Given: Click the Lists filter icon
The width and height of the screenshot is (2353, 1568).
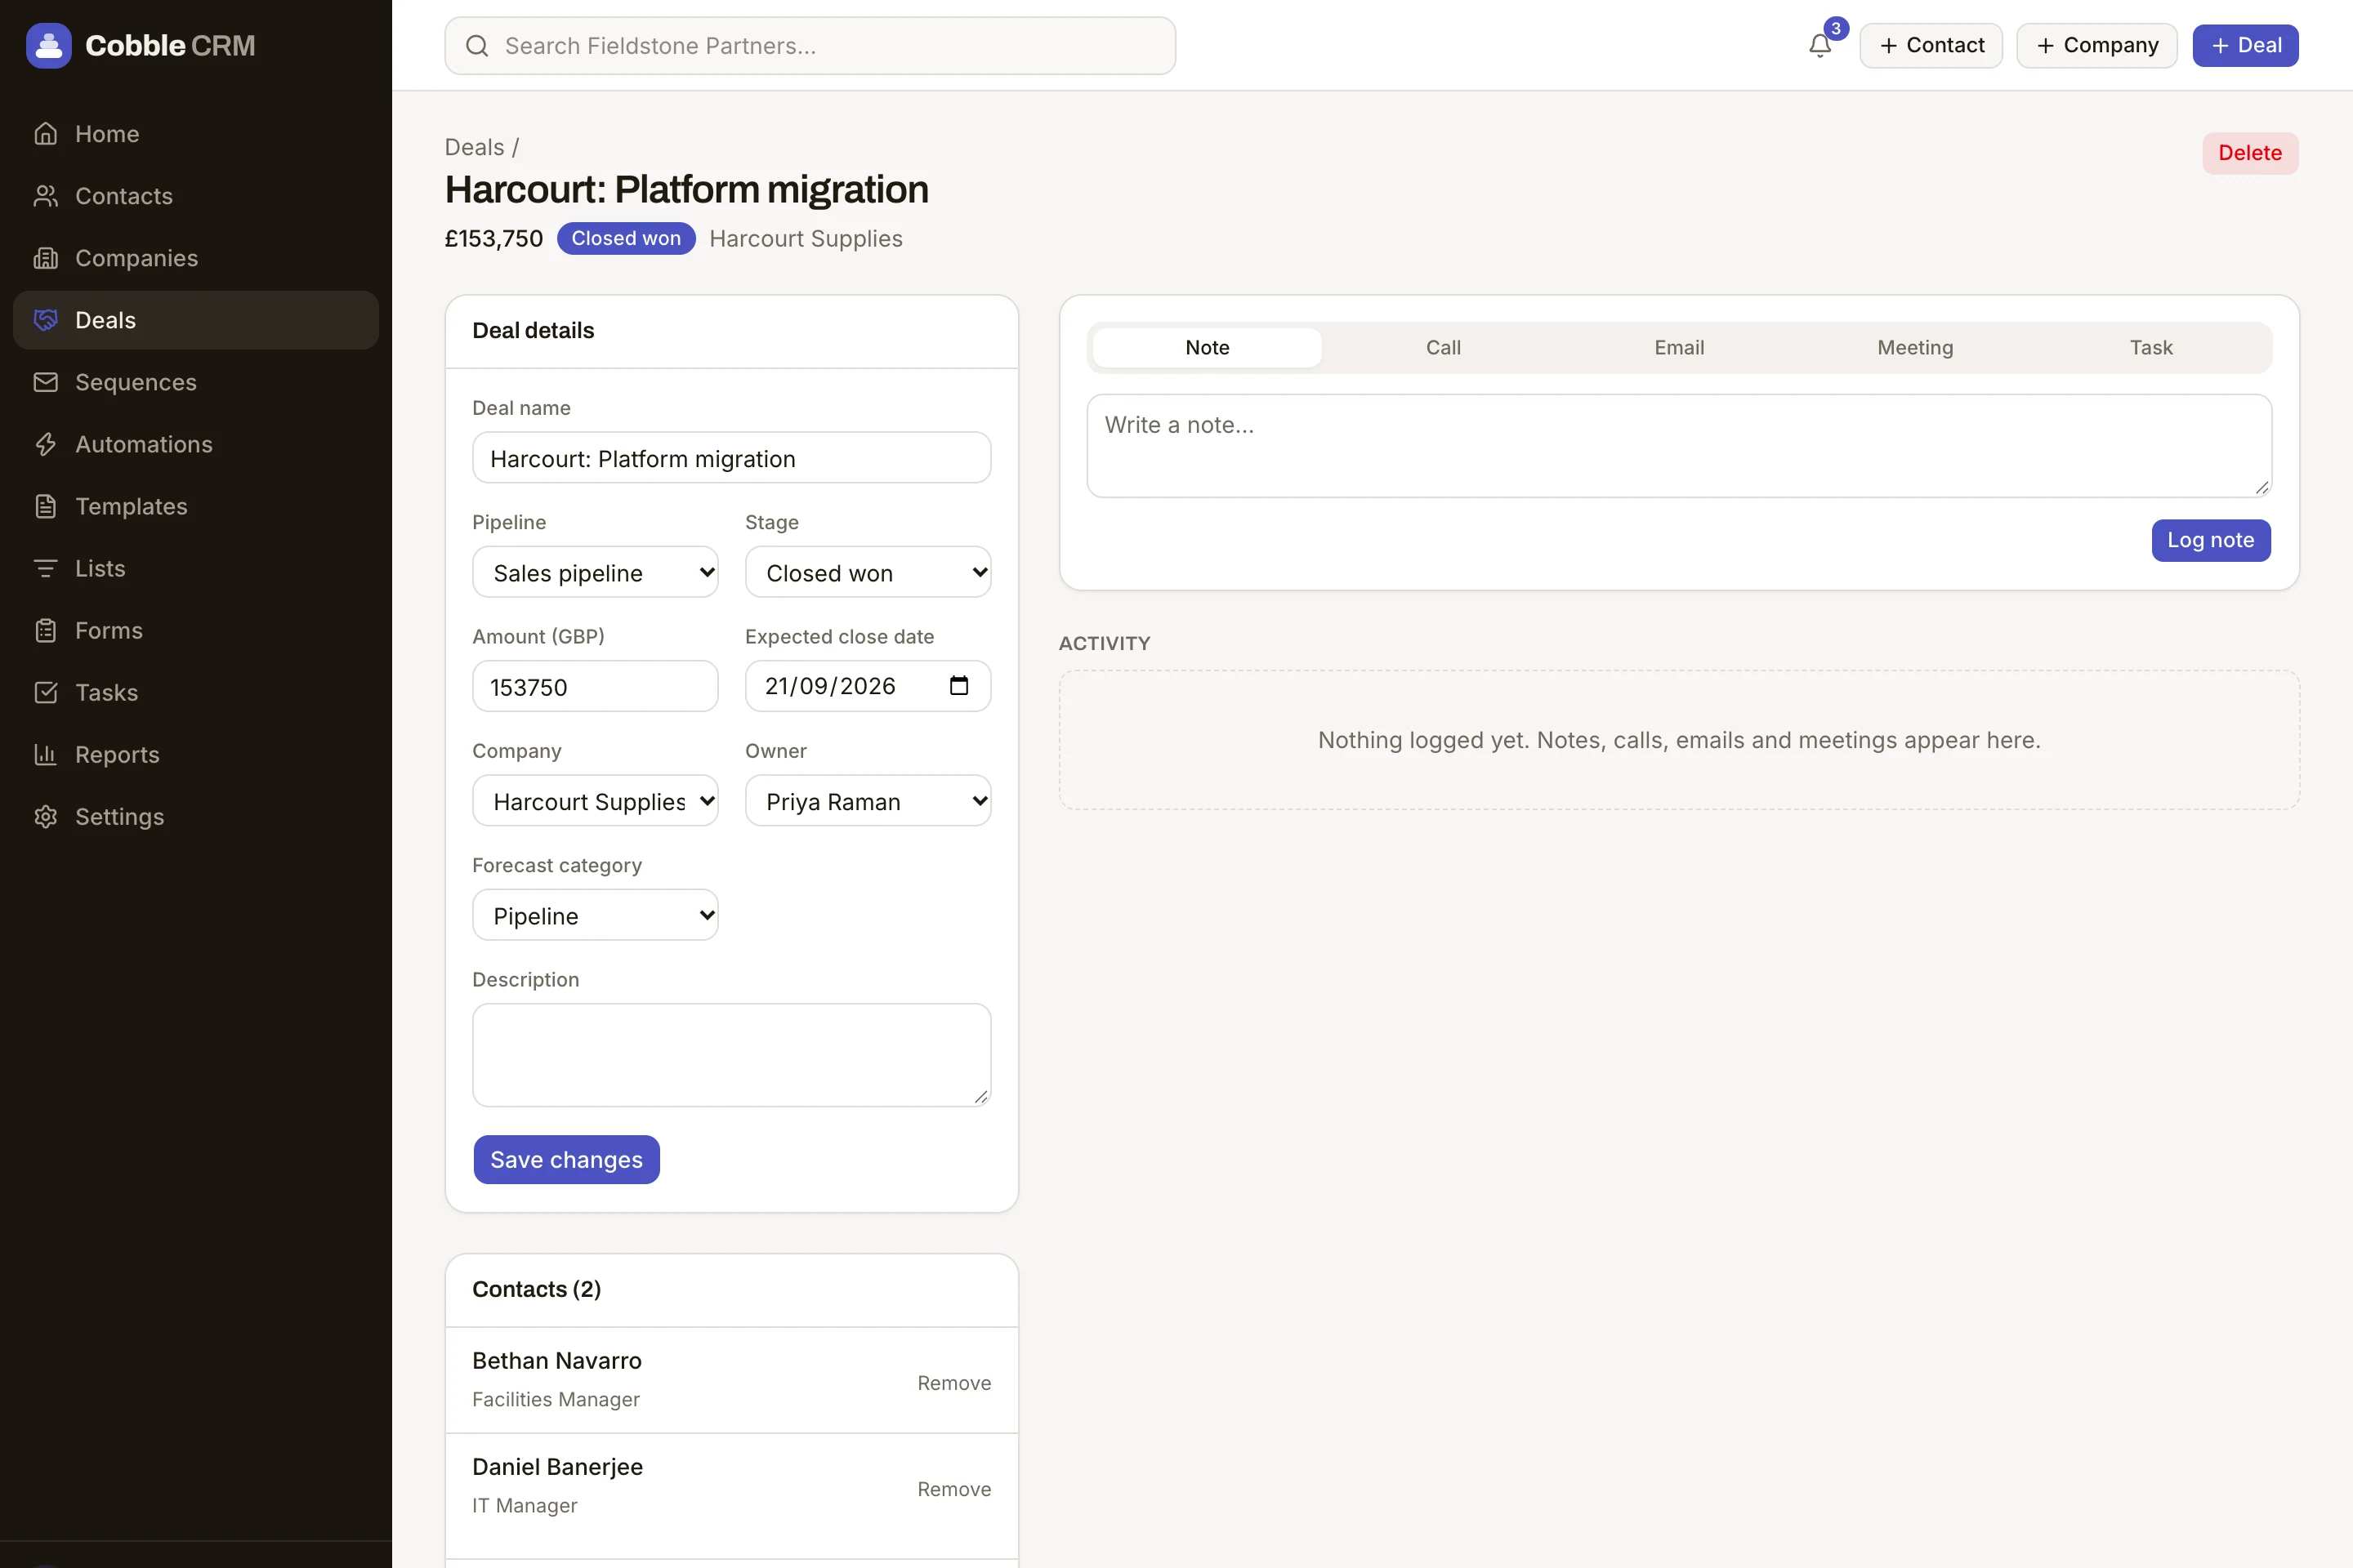Looking at the screenshot, I should pyautogui.click(x=46, y=567).
